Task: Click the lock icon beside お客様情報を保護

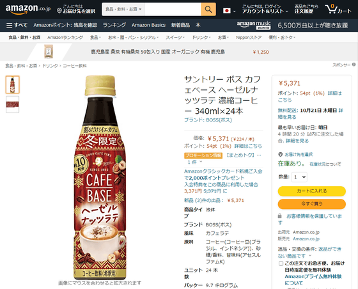Action: point(280,215)
